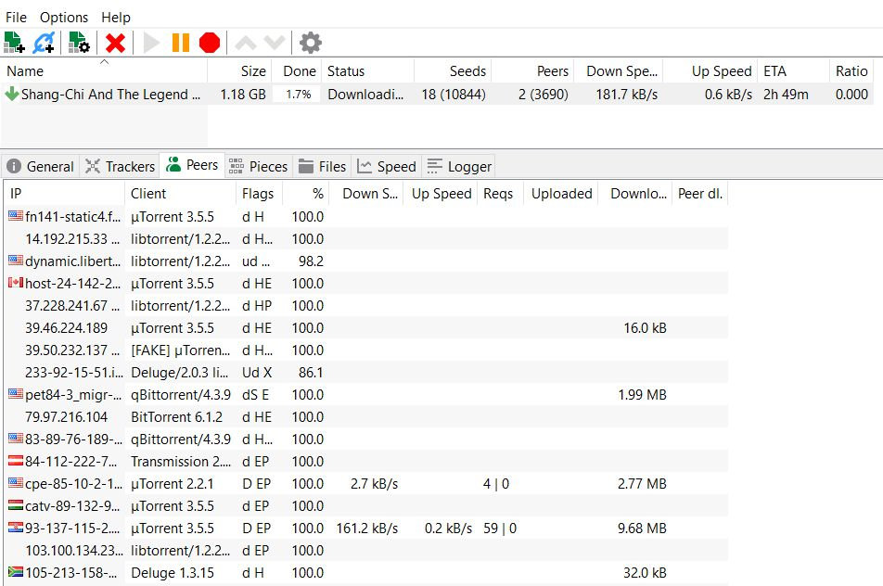Click the red X remove torrent icon

[x=115, y=43]
